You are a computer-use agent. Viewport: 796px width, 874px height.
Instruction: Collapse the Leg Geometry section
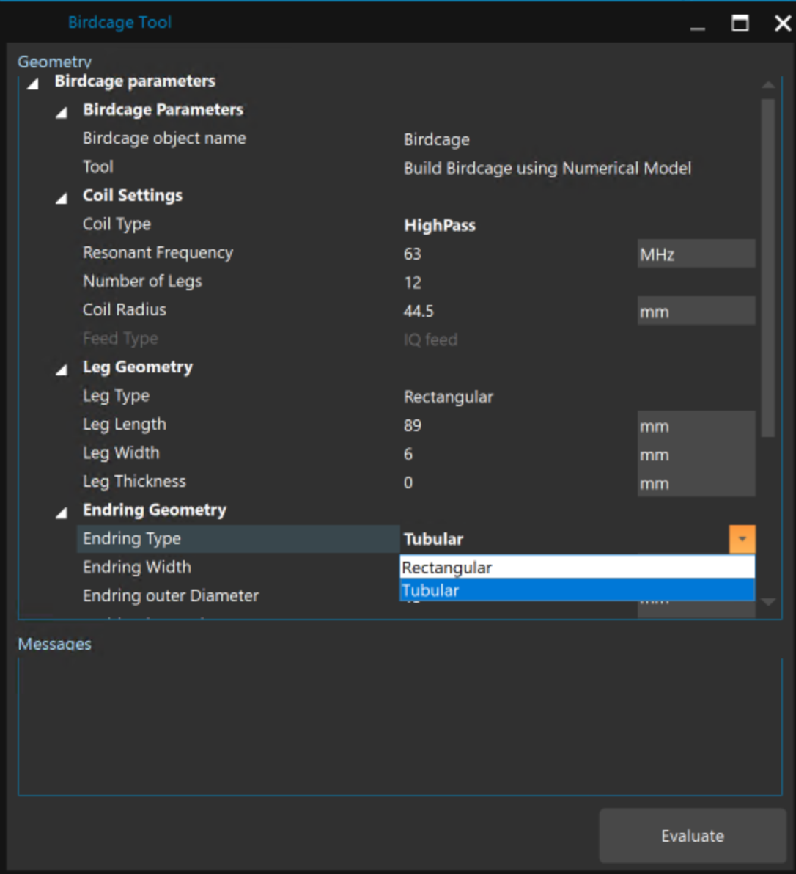pyautogui.click(x=62, y=370)
